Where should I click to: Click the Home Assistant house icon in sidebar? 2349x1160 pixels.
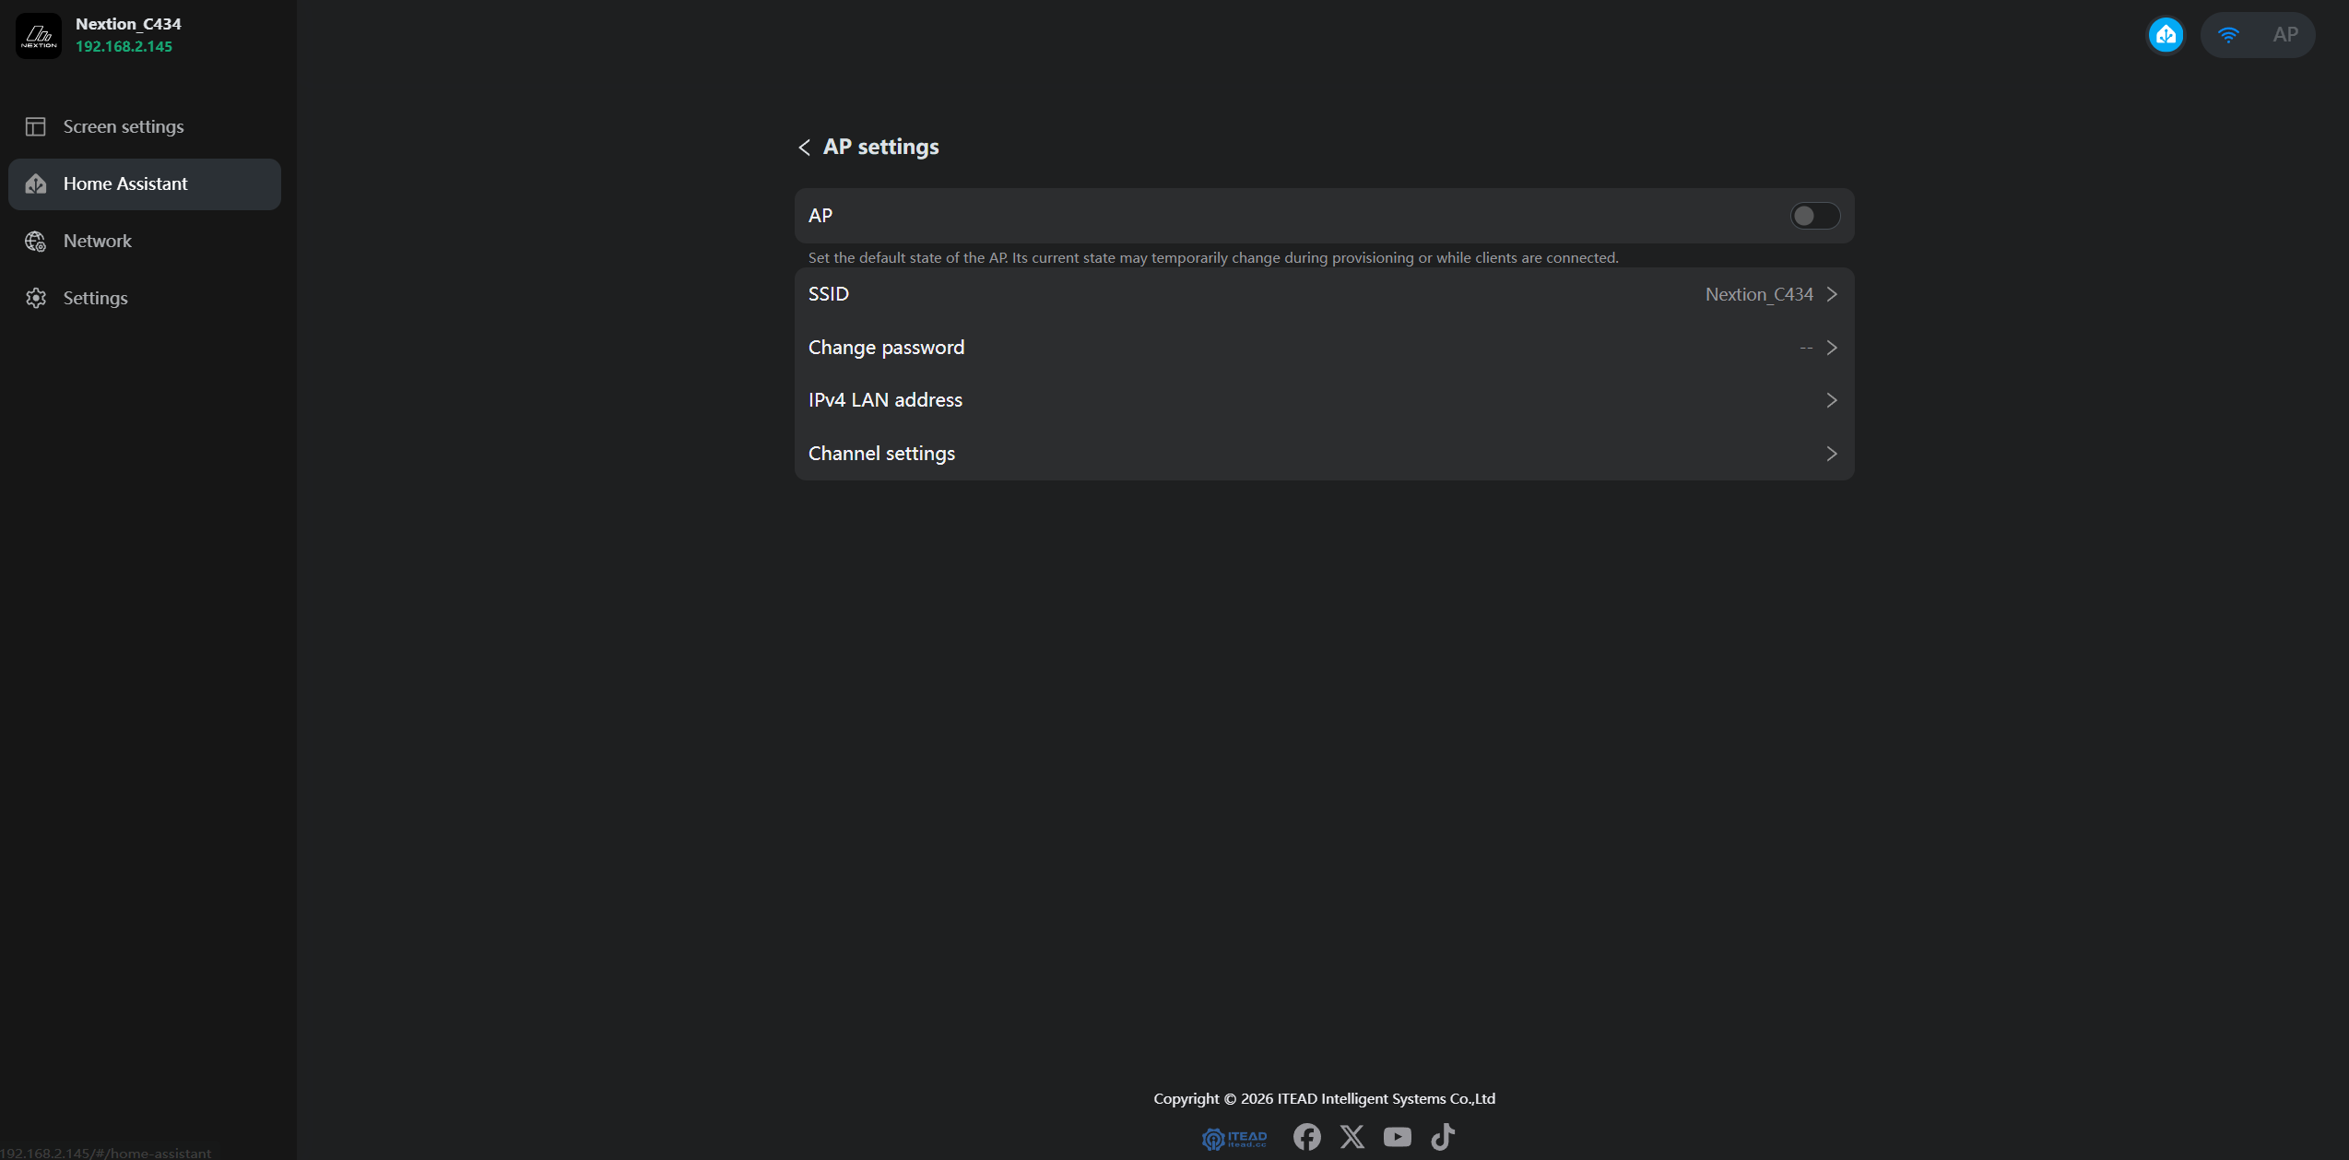point(36,183)
